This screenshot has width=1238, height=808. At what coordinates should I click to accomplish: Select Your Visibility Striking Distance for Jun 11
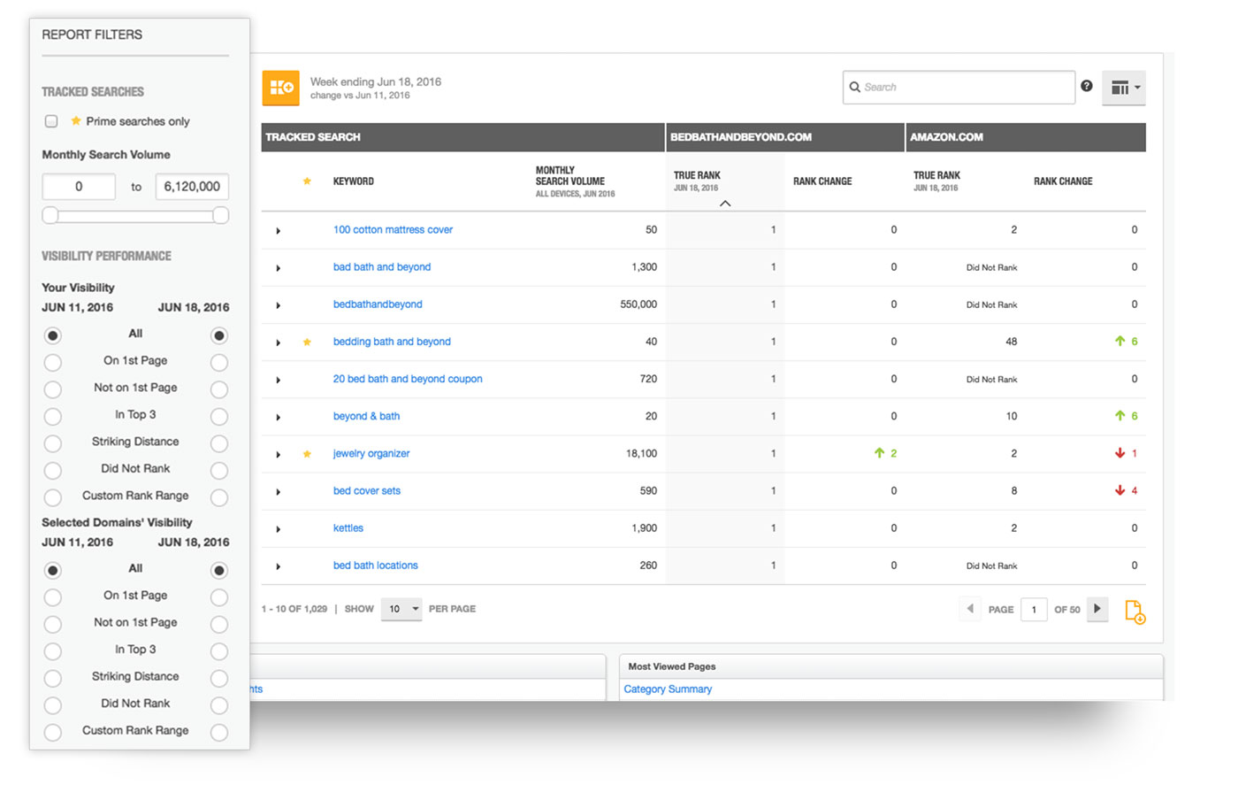53,444
